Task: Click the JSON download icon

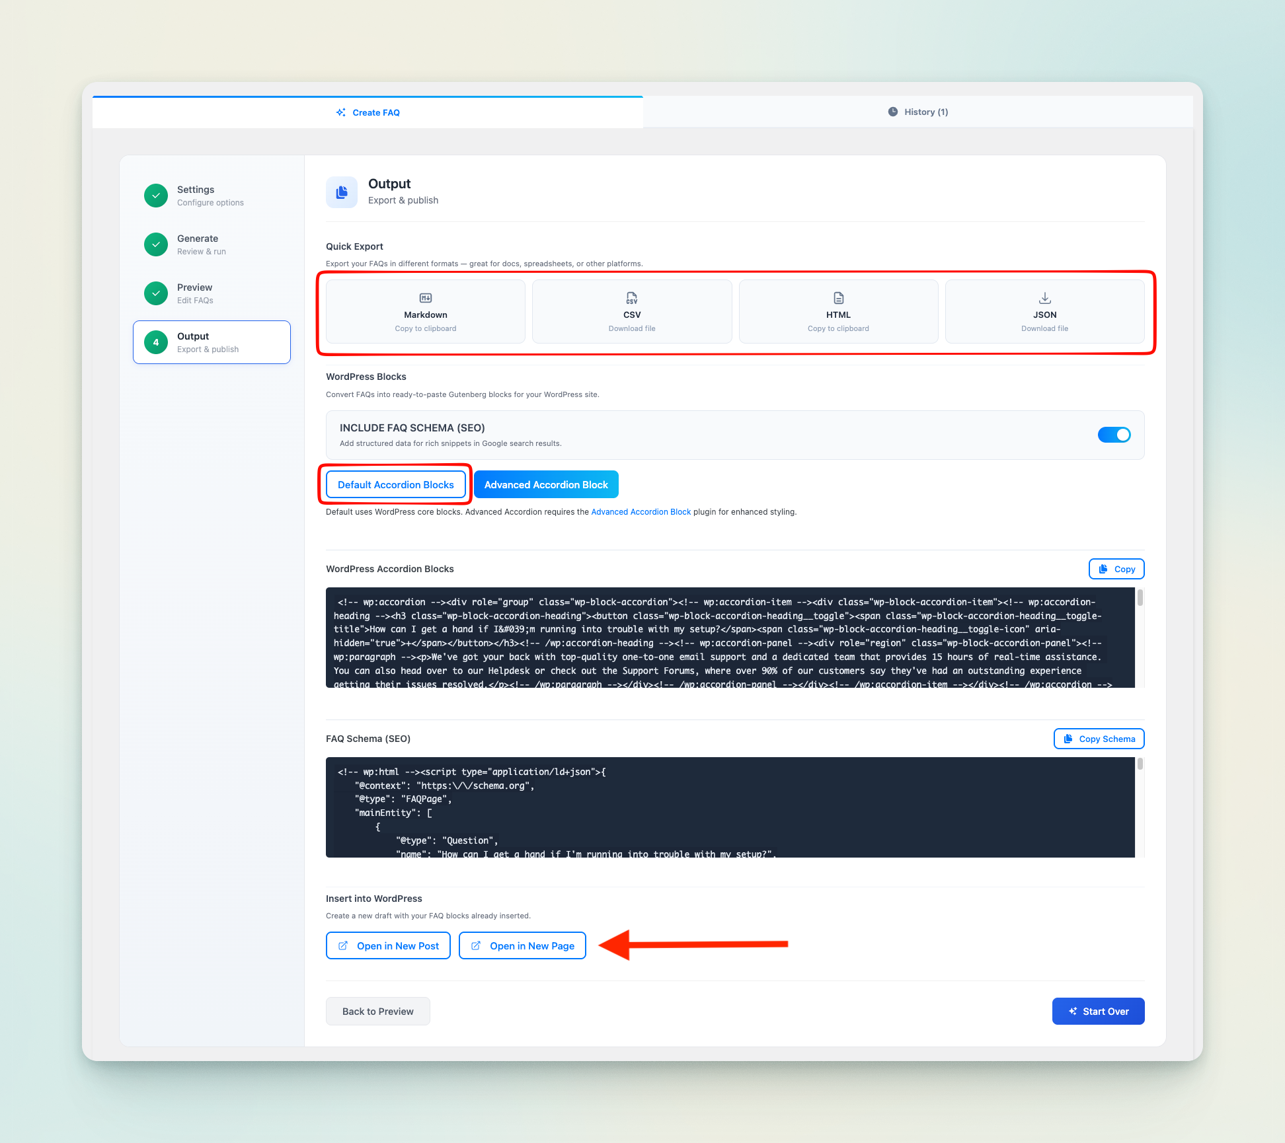Action: point(1044,299)
